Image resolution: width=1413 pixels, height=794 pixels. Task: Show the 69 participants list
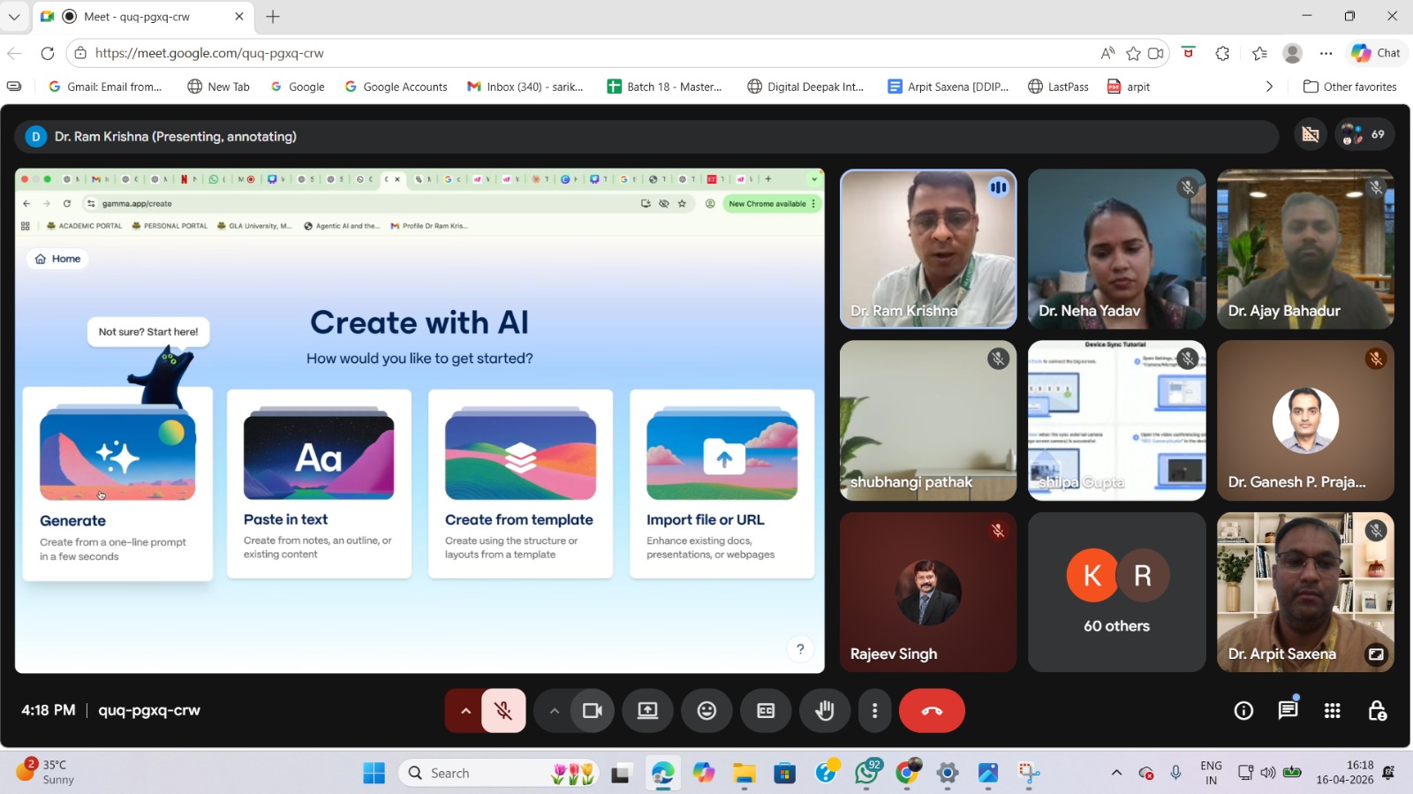pyautogui.click(x=1364, y=135)
